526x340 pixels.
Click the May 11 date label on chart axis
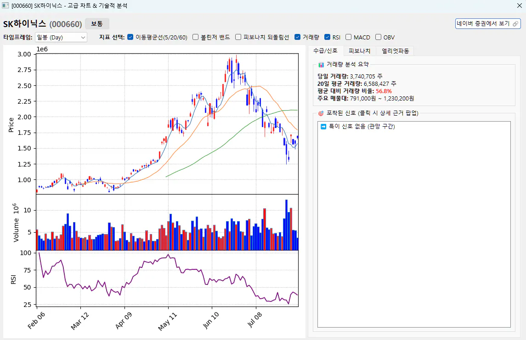point(167,321)
